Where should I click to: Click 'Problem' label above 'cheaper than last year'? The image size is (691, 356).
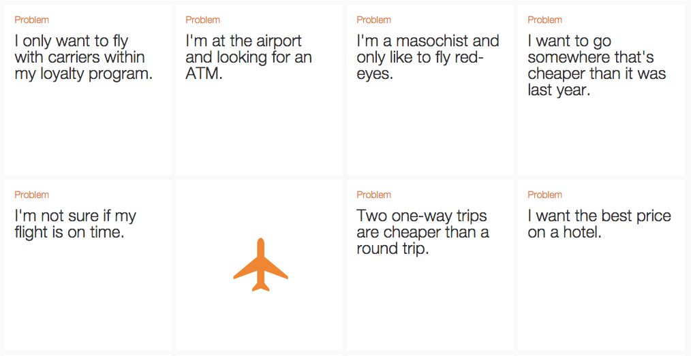click(x=544, y=20)
